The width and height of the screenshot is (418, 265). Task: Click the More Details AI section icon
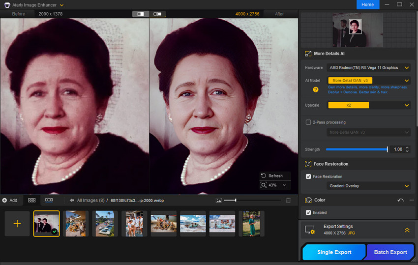tap(308, 54)
